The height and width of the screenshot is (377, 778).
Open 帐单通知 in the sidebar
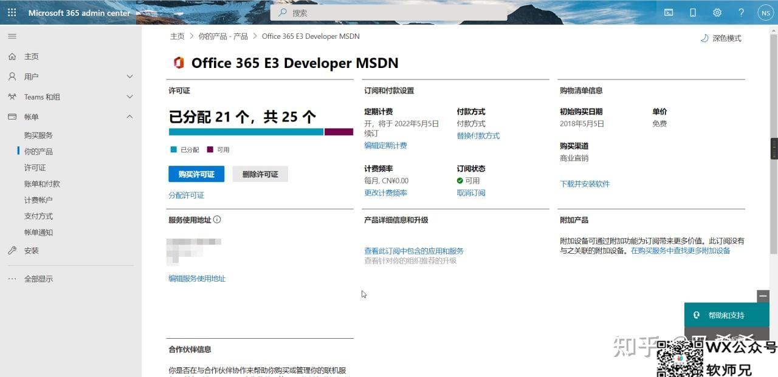(38, 233)
